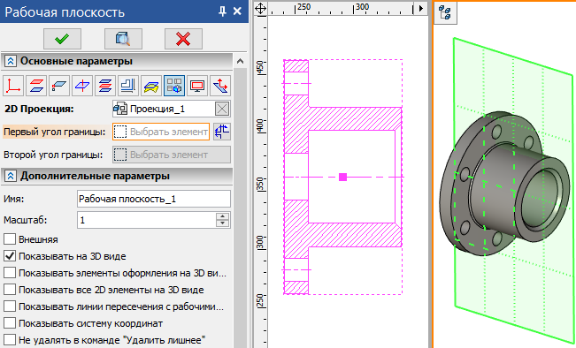
Task: Click the panel scrollbar up arrow
Action: point(240,61)
